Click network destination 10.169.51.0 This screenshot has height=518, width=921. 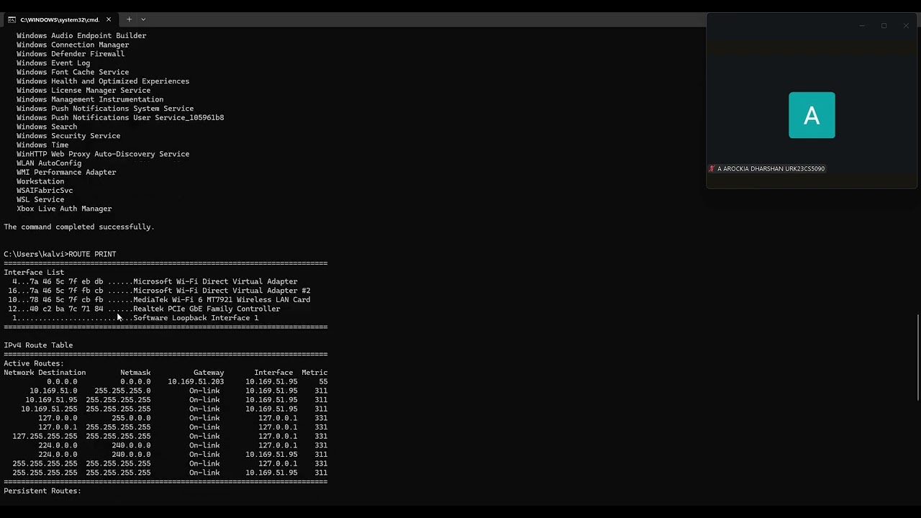53,391
